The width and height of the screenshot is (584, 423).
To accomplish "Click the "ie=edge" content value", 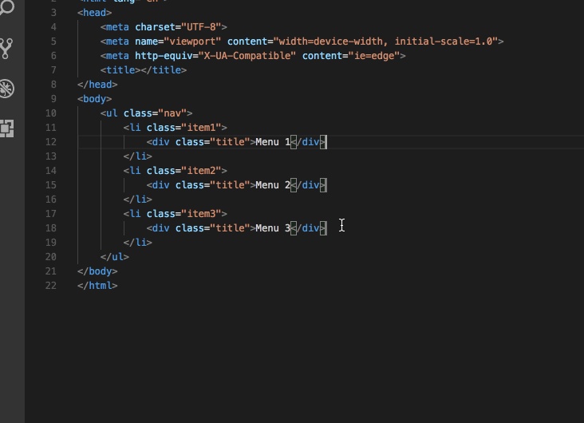I will click(374, 56).
